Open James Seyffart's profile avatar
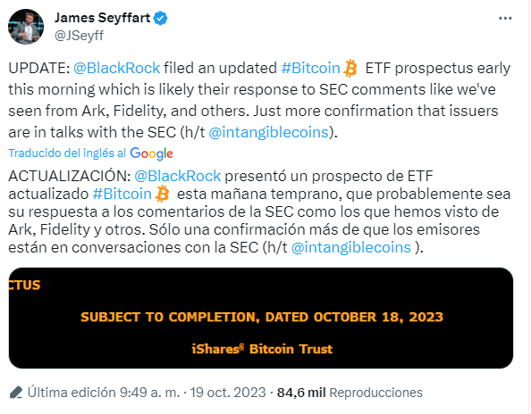The image size is (531, 414). click(x=26, y=27)
